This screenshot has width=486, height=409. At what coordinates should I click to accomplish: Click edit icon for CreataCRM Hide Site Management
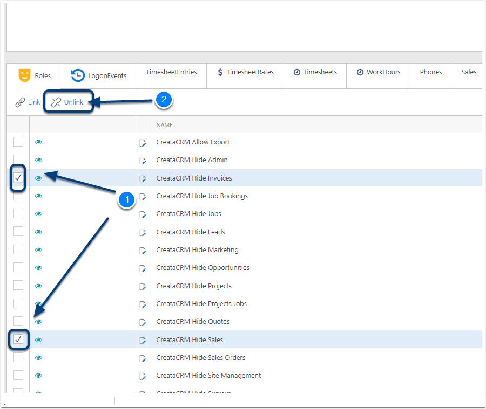point(143,376)
